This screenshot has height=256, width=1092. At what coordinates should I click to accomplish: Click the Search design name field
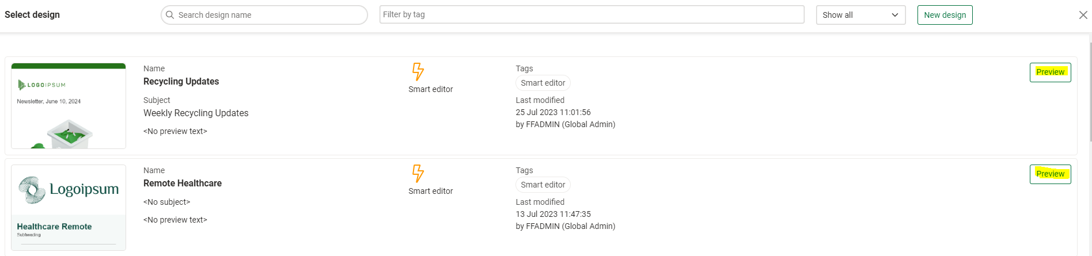tap(271, 15)
